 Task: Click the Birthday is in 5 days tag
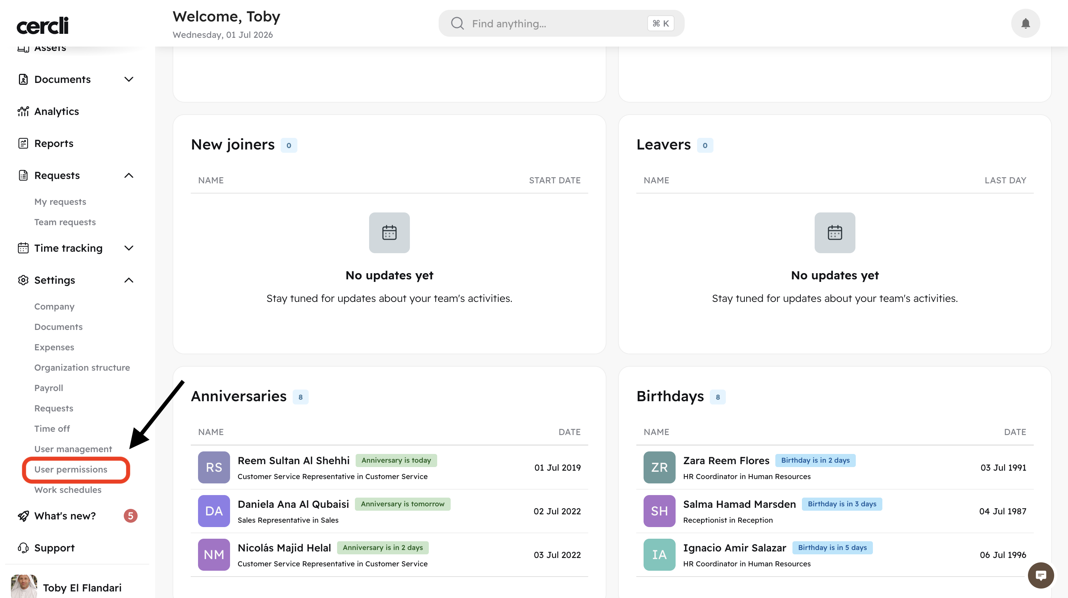832,547
